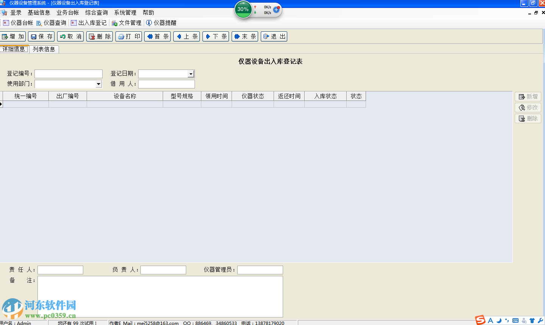The image size is (545, 325).
Task: Click the author e-mail mei5258@163.com in status bar
Action: click(x=158, y=323)
